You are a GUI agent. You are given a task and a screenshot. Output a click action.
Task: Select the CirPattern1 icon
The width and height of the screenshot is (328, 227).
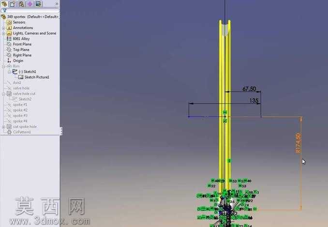9,132
